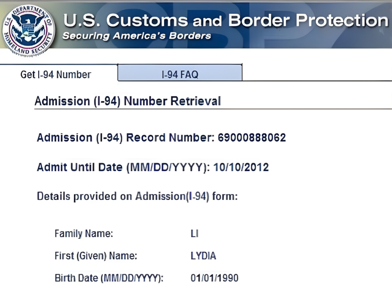Select the given name value LYDIA
Image resolution: width=392 pixels, height=294 pixels.
pos(203,256)
